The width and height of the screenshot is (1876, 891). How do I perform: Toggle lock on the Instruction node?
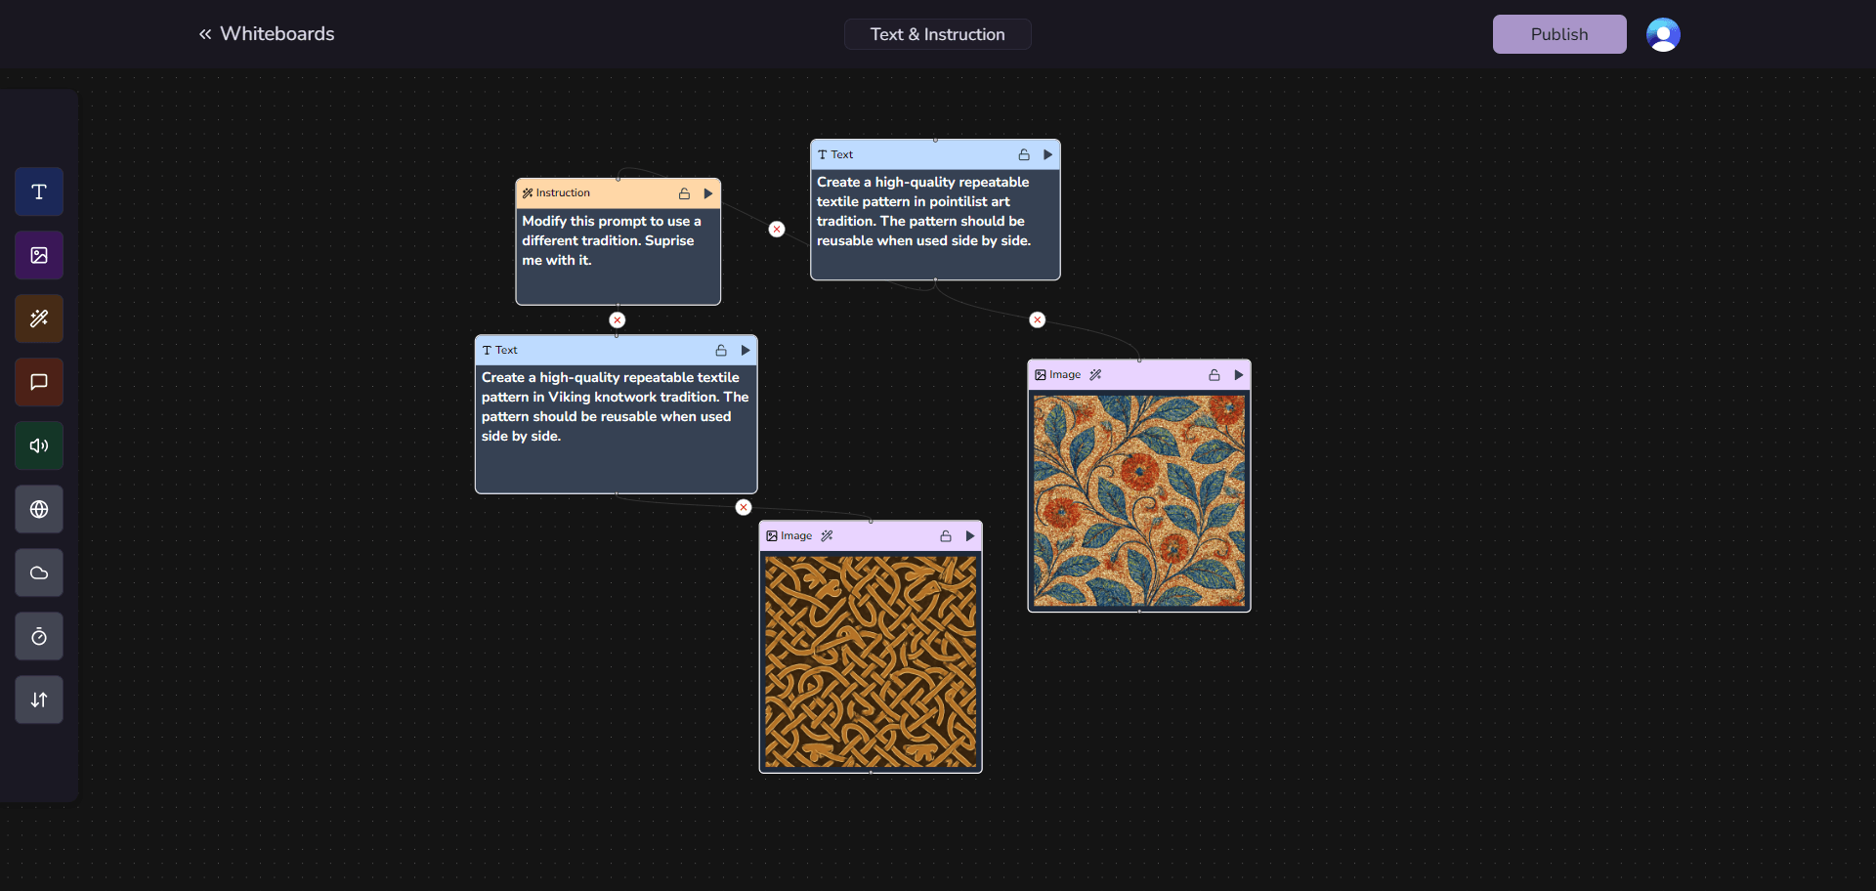pyautogui.click(x=684, y=193)
